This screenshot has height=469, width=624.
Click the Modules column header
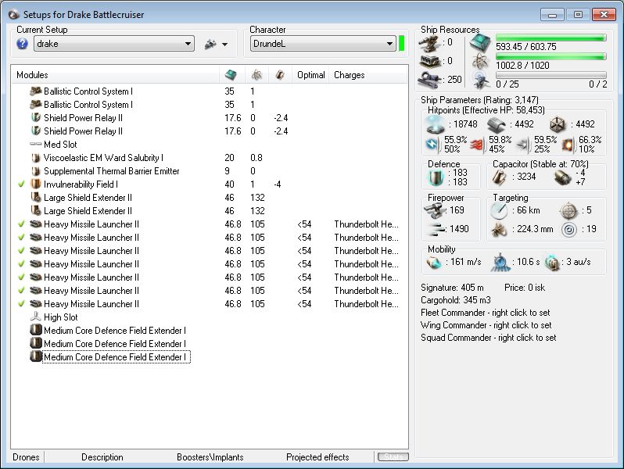click(x=116, y=75)
